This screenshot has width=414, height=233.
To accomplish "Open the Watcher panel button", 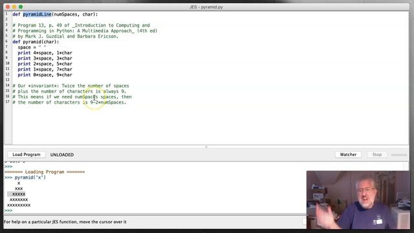I will click(348, 155).
